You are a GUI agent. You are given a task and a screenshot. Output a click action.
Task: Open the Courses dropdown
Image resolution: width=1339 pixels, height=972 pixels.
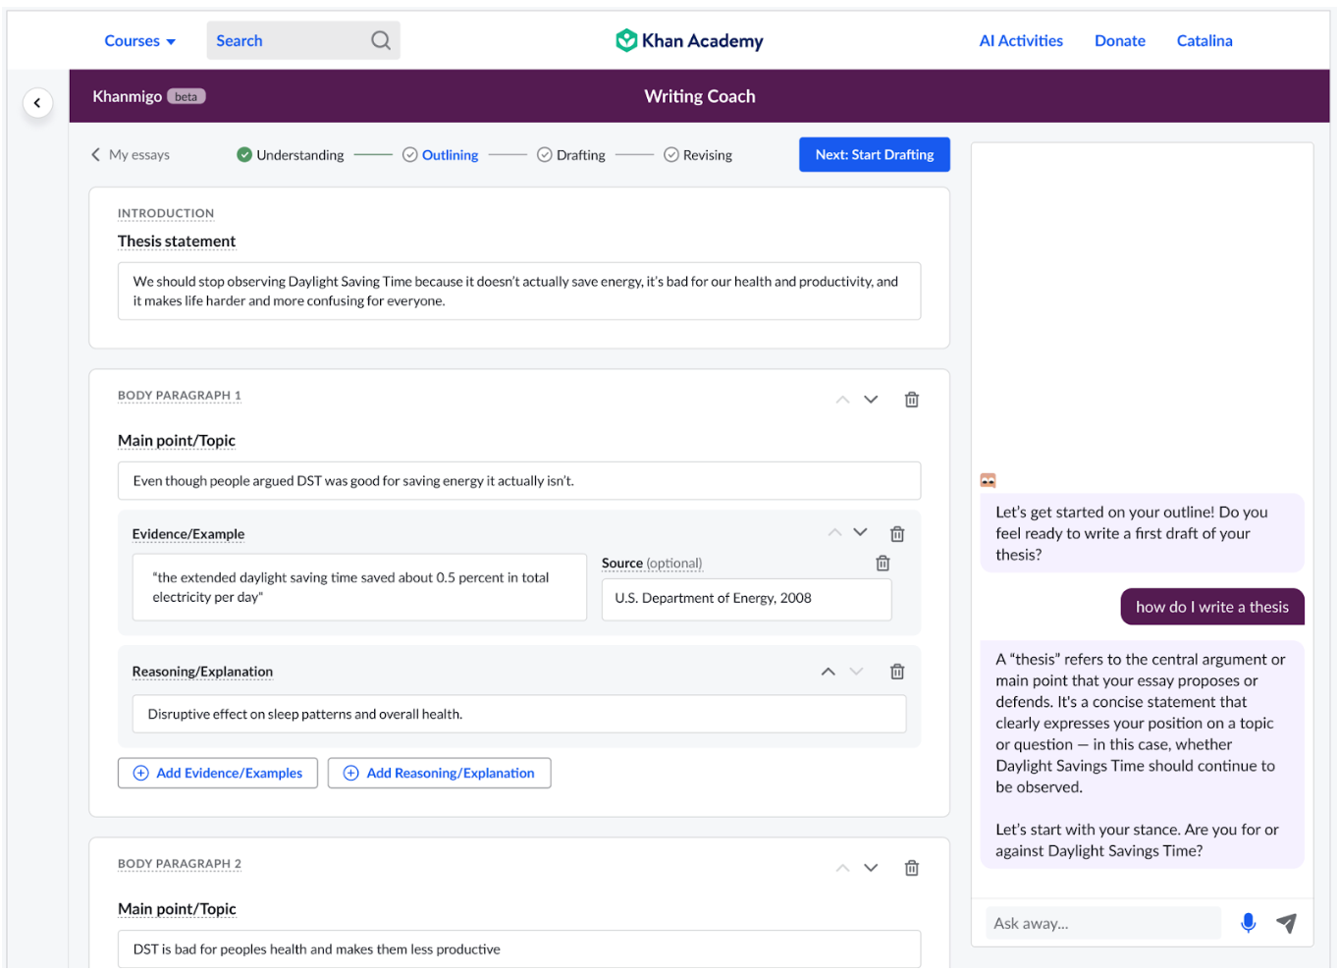pos(140,40)
